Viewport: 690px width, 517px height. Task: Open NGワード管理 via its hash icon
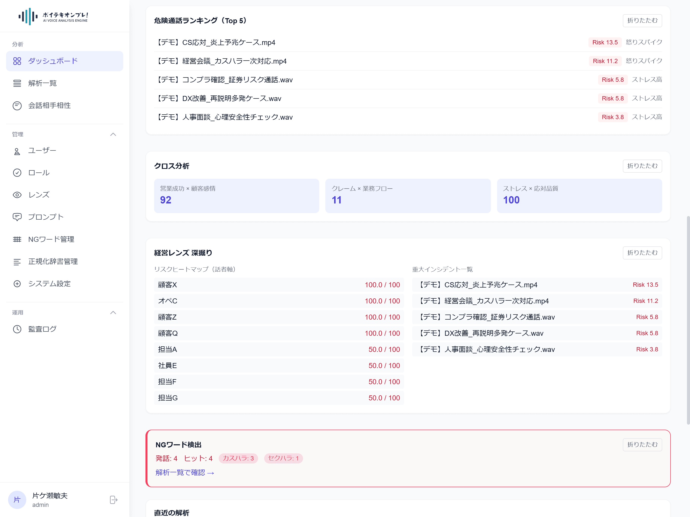pos(17,239)
